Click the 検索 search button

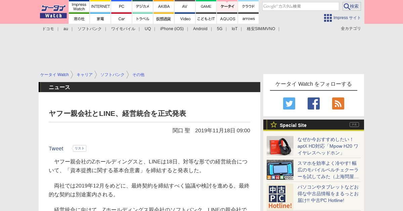[352, 6]
